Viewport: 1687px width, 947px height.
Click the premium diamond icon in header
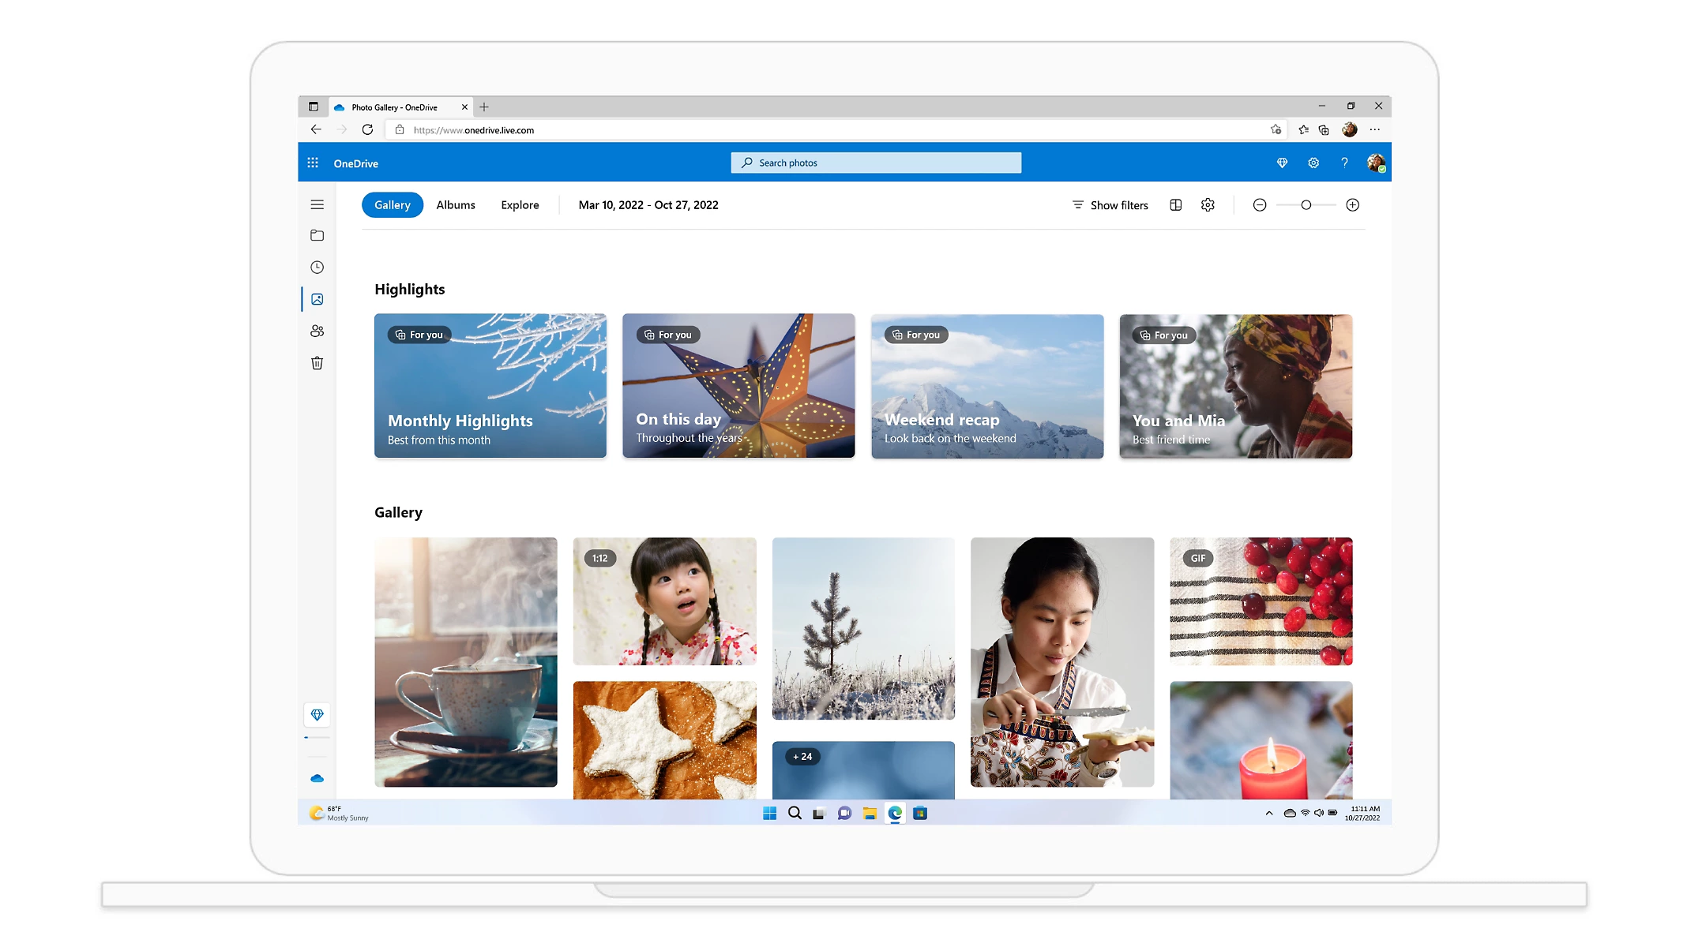point(1282,163)
